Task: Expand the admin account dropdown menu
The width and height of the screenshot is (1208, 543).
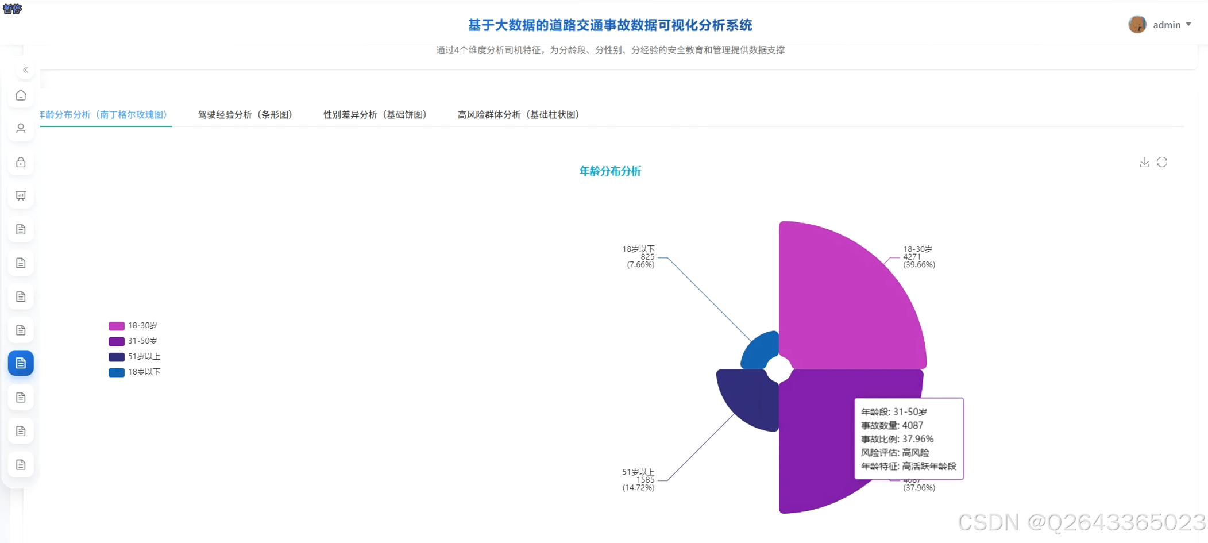Action: point(1188,24)
